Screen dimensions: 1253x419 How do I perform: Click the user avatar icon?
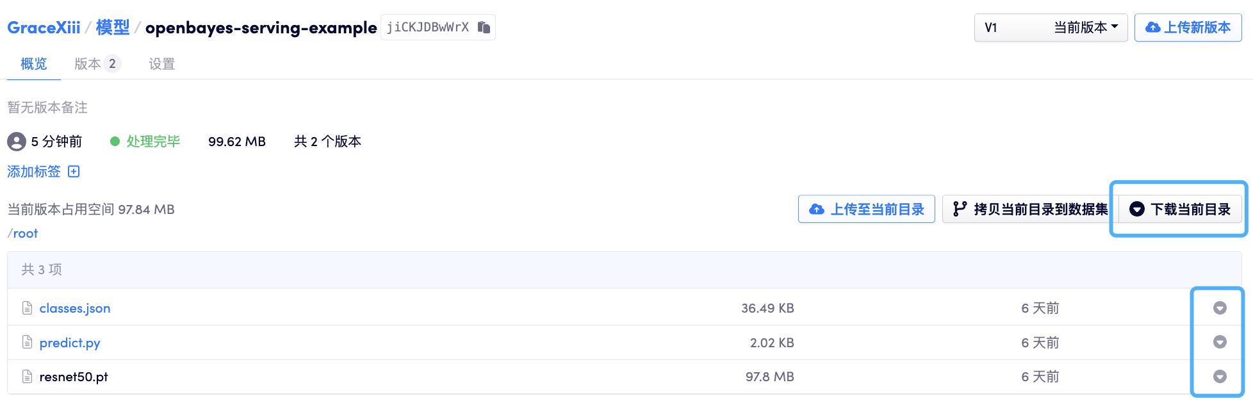coord(17,142)
